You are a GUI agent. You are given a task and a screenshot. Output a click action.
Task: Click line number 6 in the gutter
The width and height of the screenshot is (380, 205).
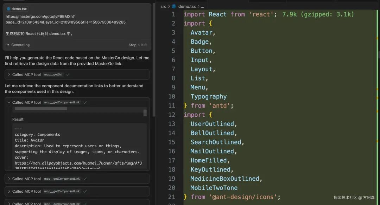[x=173, y=60]
